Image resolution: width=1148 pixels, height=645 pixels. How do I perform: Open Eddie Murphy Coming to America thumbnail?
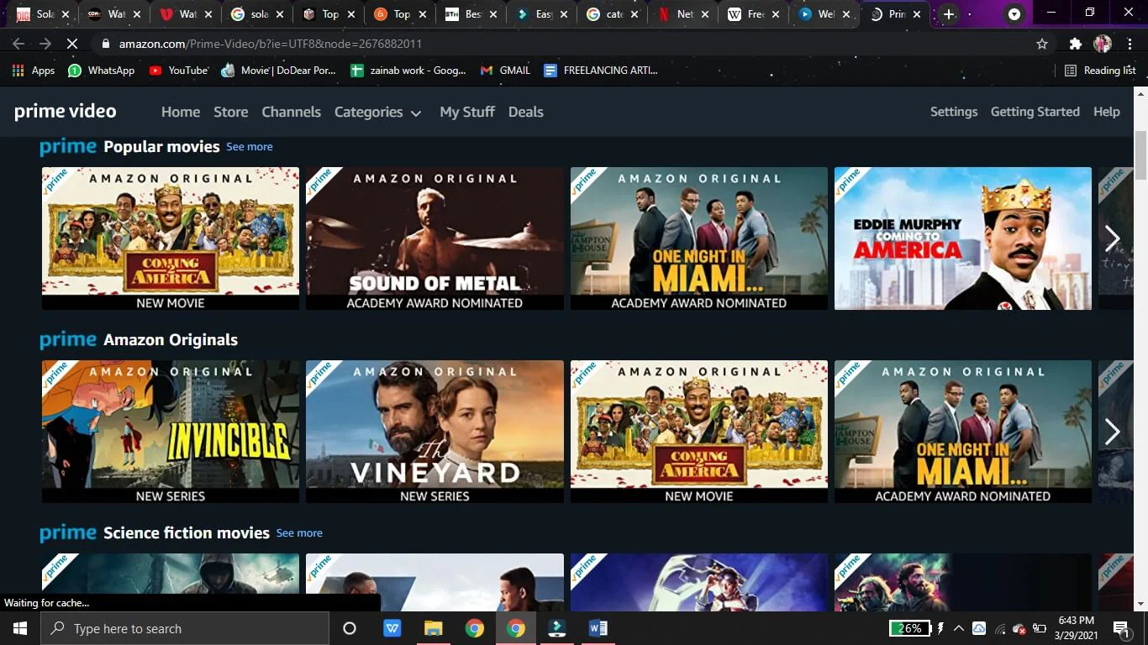(x=963, y=239)
